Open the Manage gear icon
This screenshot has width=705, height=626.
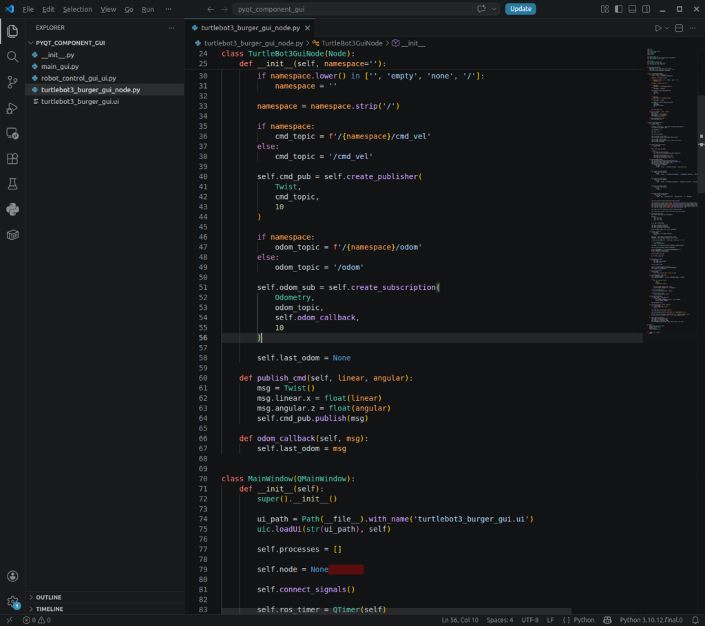(12, 602)
